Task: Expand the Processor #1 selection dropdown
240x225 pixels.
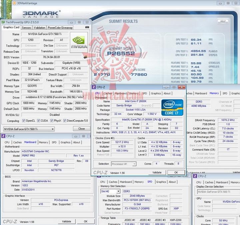Action: click(x=123, y=164)
